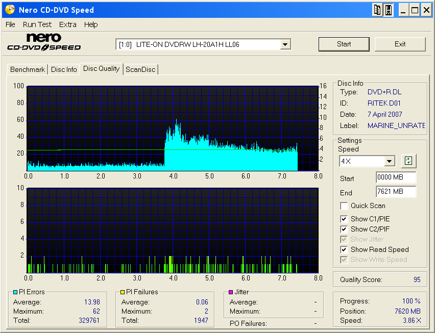
Task: Click the date 7 April 2007
Action: tap(385, 114)
